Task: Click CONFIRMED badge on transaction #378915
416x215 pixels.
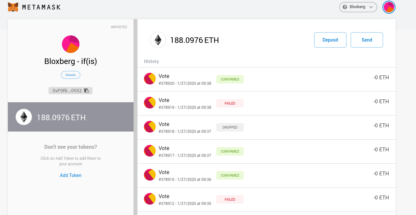Action: (x=230, y=175)
